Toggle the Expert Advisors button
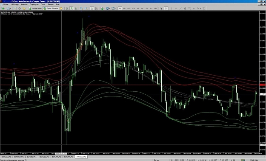266x161 pixels. coord(51,8)
